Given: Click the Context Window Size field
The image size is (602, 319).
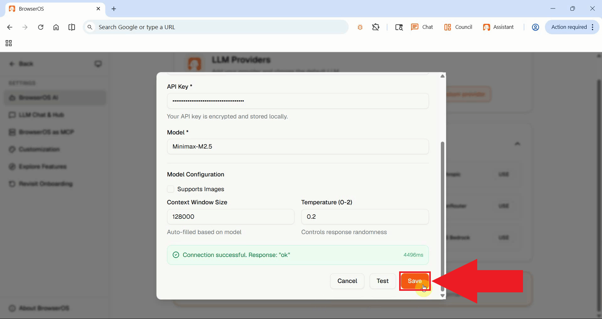Looking at the screenshot, I should point(230,217).
